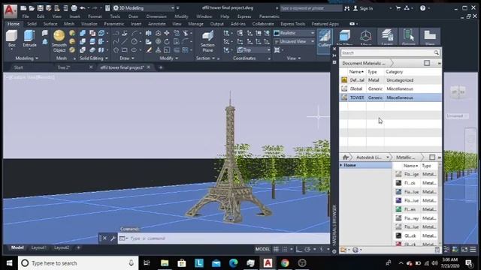Toggle polar tracking in status bar
Viewport: 481px width, 270px height.
click(307, 249)
